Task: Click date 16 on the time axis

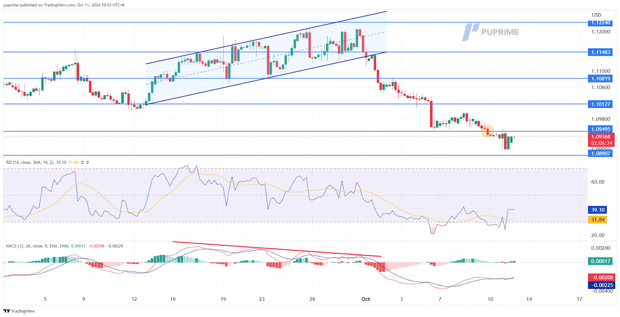Action: (173, 299)
